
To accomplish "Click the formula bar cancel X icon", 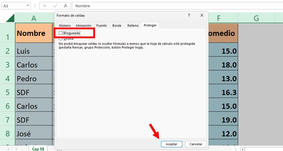I will (x=45, y=6).
